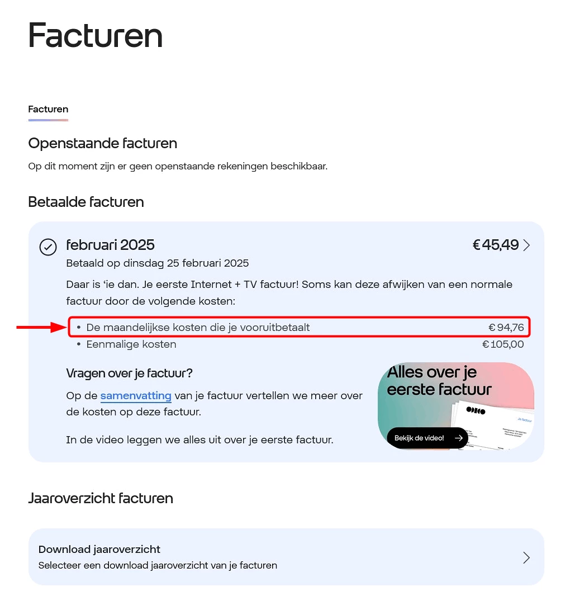Open the Download jaaroverzicht chevron arrow

pos(526,557)
